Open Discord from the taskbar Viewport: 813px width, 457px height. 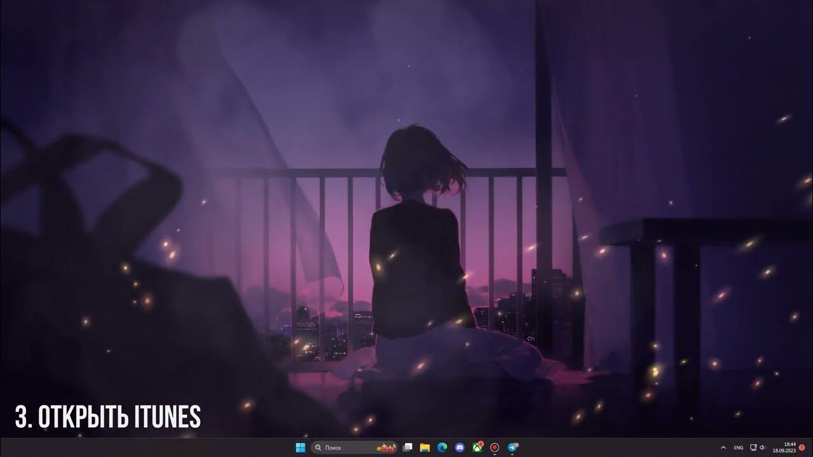(x=460, y=447)
